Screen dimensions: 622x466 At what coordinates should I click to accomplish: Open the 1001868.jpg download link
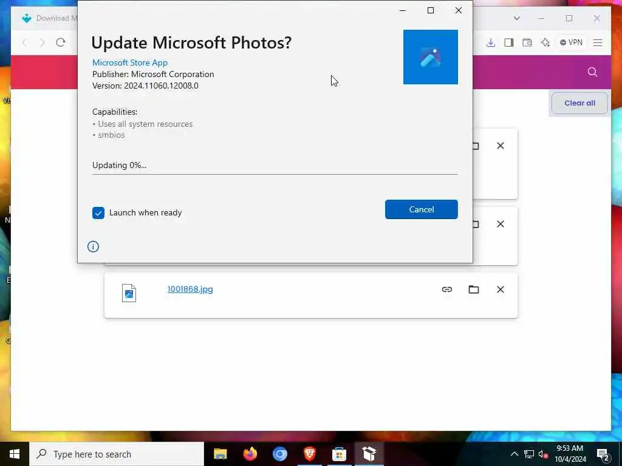pos(190,289)
